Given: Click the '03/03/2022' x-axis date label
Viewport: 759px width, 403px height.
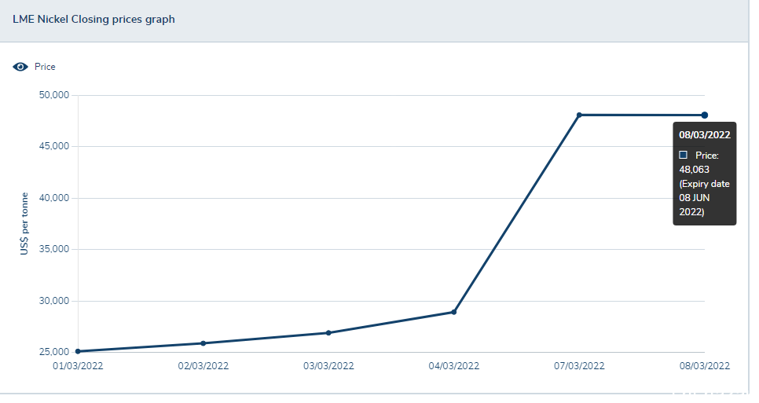Looking at the screenshot, I should click(x=328, y=366).
